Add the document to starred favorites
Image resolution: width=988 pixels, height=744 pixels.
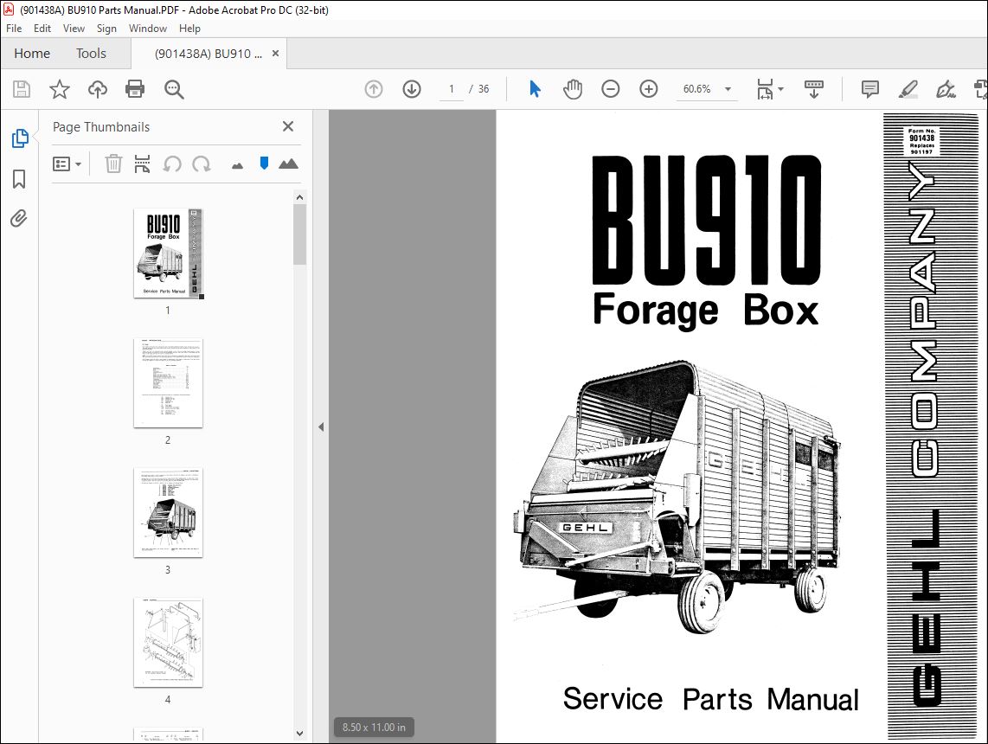click(59, 89)
